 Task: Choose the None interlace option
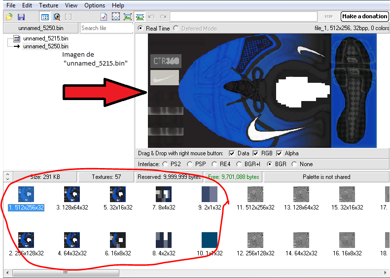click(x=295, y=164)
